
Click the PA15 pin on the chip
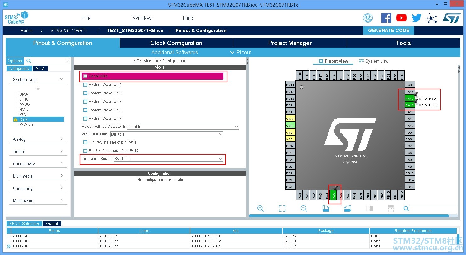click(410, 92)
